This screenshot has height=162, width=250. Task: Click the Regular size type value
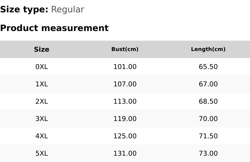(67, 10)
